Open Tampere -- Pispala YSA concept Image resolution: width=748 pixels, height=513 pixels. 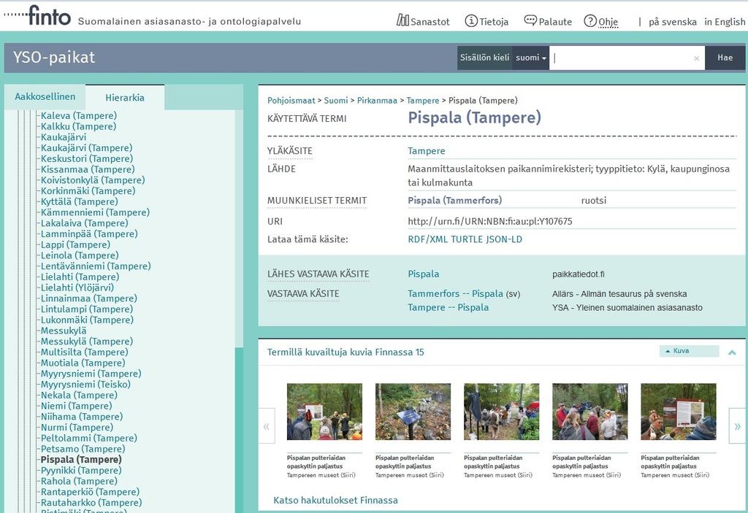click(448, 307)
